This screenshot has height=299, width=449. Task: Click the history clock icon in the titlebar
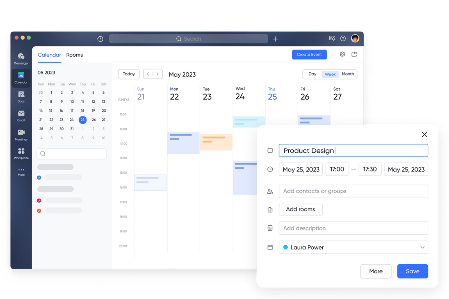pyautogui.click(x=100, y=38)
